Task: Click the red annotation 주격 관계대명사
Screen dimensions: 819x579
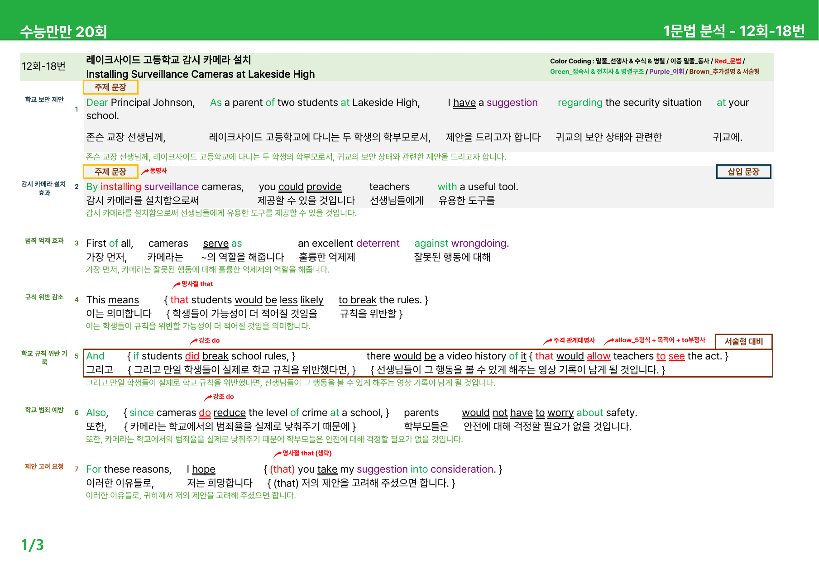Action: point(574,340)
